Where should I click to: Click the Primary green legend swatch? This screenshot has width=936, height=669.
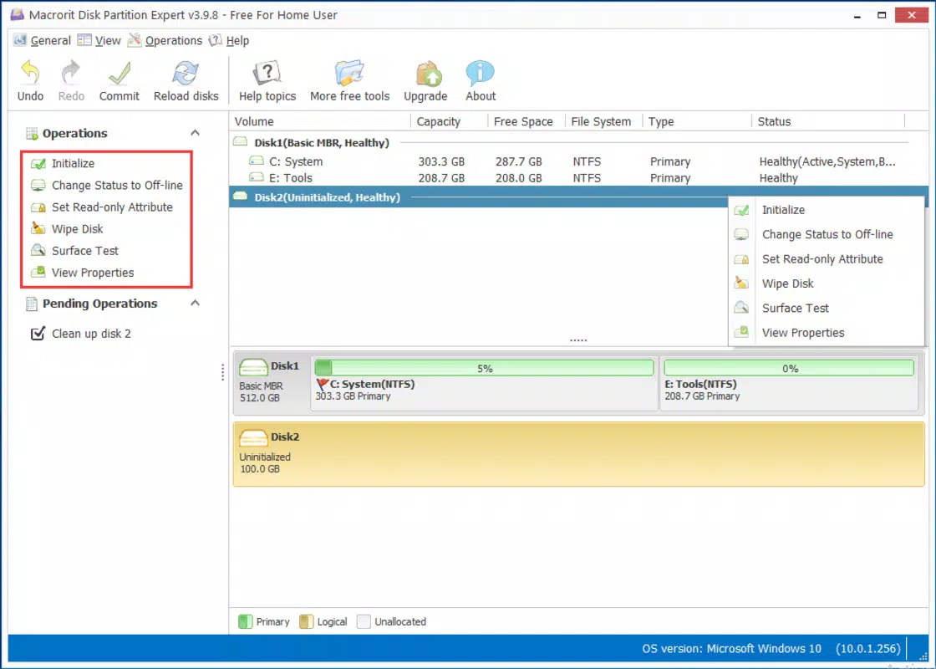[246, 622]
